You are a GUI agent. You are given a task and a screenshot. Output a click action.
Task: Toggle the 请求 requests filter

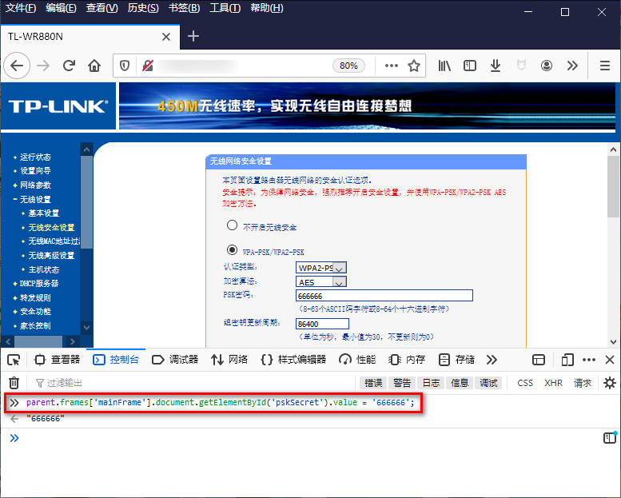pos(582,383)
